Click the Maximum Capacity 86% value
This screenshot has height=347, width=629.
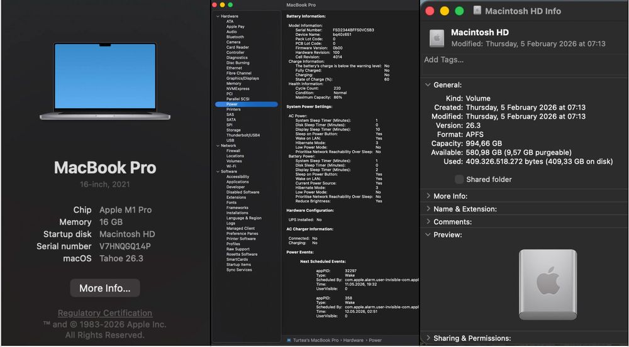click(338, 97)
